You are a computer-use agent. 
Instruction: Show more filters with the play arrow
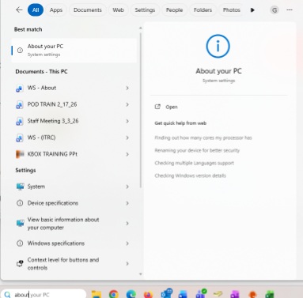pyautogui.click(x=252, y=10)
